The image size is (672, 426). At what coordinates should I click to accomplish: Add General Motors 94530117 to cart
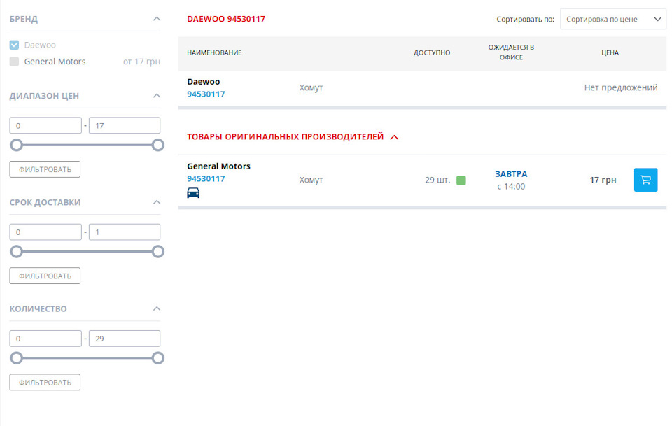pos(645,180)
